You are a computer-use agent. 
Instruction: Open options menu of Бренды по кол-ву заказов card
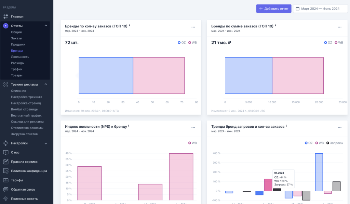(x=193, y=27)
